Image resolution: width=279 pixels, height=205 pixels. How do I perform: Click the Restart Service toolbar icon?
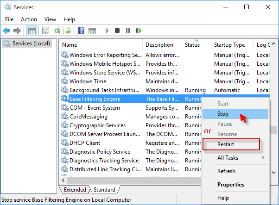(x=139, y=31)
